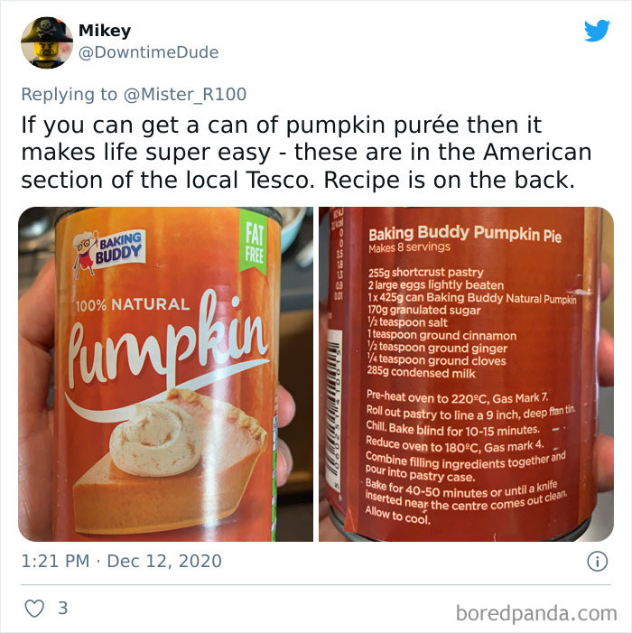Click the 100% NATURAL label text
This screenshot has width=632, height=633.
click(133, 304)
